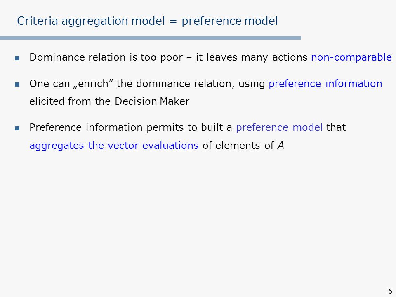Click 'aggregates the vector evaluations' text
This screenshot has height=297, width=396.
point(114,146)
